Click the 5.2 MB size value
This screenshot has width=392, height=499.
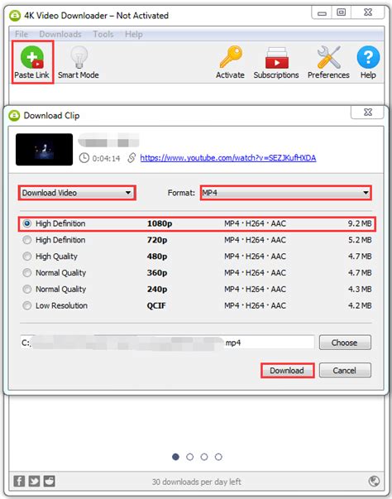coord(360,240)
